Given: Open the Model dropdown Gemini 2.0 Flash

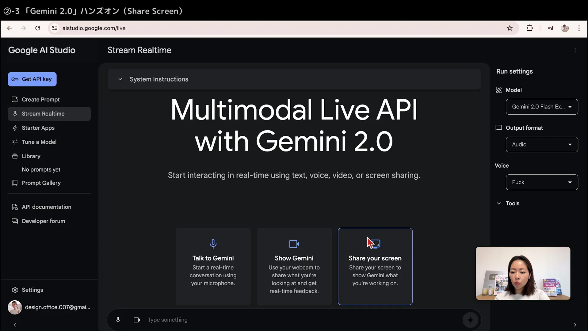Looking at the screenshot, I should (x=542, y=107).
